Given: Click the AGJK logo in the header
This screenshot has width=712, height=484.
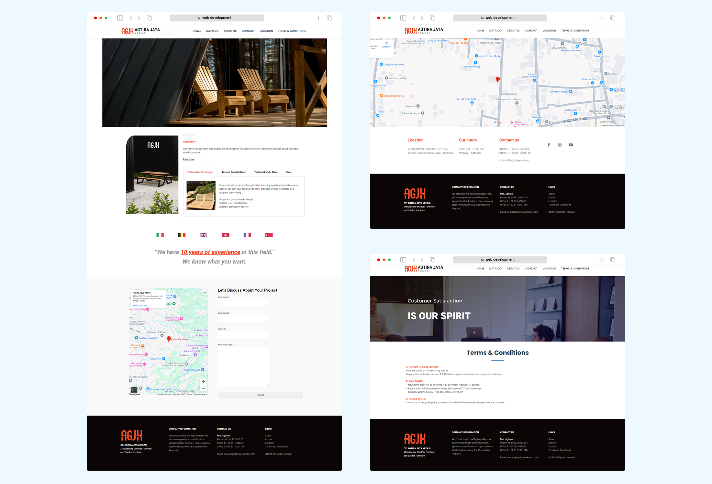Looking at the screenshot, I should pos(127,30).
